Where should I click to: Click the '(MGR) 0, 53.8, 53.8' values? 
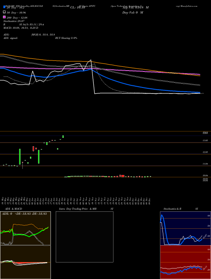click(x=43, y=35)
